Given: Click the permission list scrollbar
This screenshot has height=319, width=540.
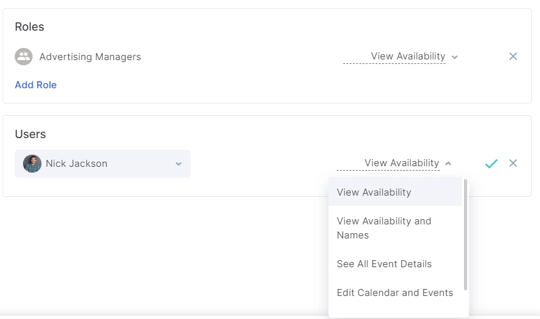Looking at the screenshot, I should point(465,235).
